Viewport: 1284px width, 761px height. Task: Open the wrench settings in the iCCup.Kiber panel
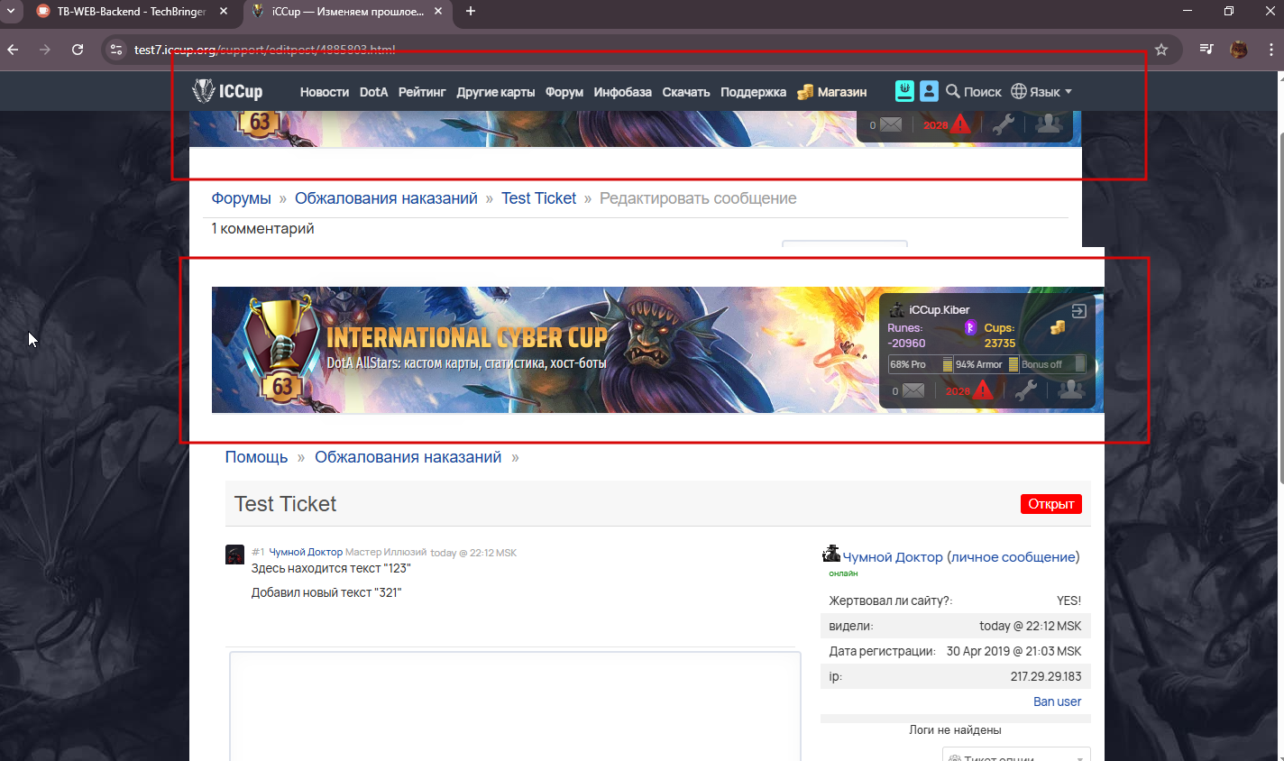[x=1025, y=390]
